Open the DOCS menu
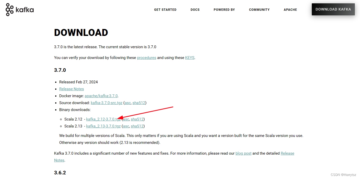Image resolution: width=360 pixels, height=179 pixels. pyautogui.click(x=195, y=10)
